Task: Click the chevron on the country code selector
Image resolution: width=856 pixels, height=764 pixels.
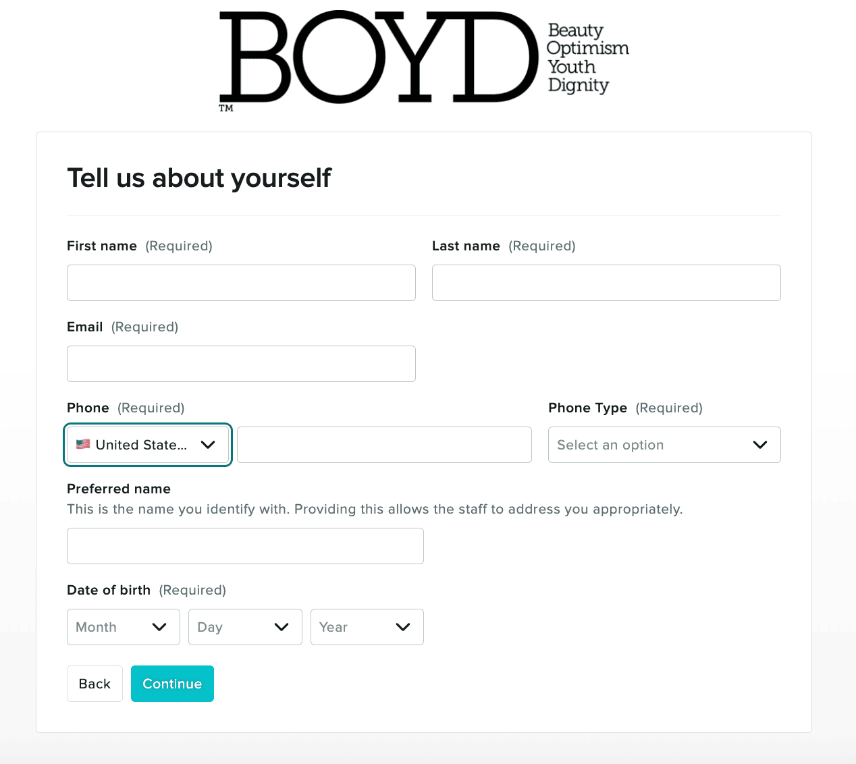Action: coord(208,445)
